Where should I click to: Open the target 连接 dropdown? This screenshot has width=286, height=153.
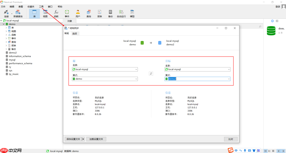[x=229, y=69]
